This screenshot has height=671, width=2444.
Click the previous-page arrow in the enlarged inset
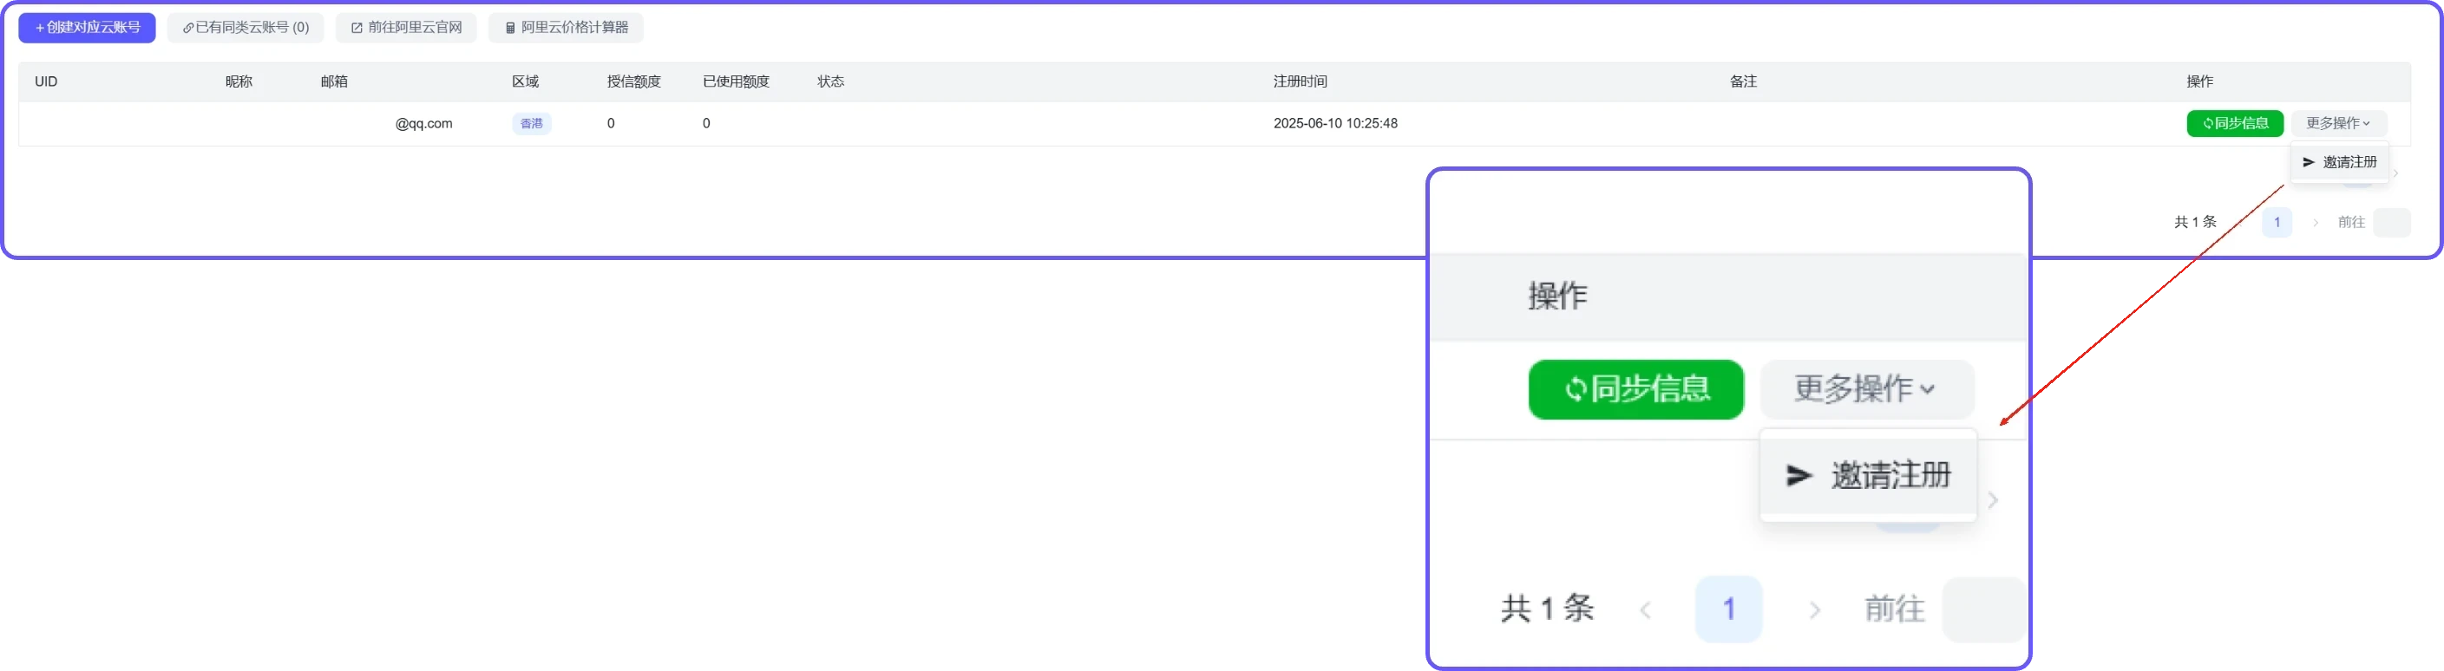coord(1646,609)
